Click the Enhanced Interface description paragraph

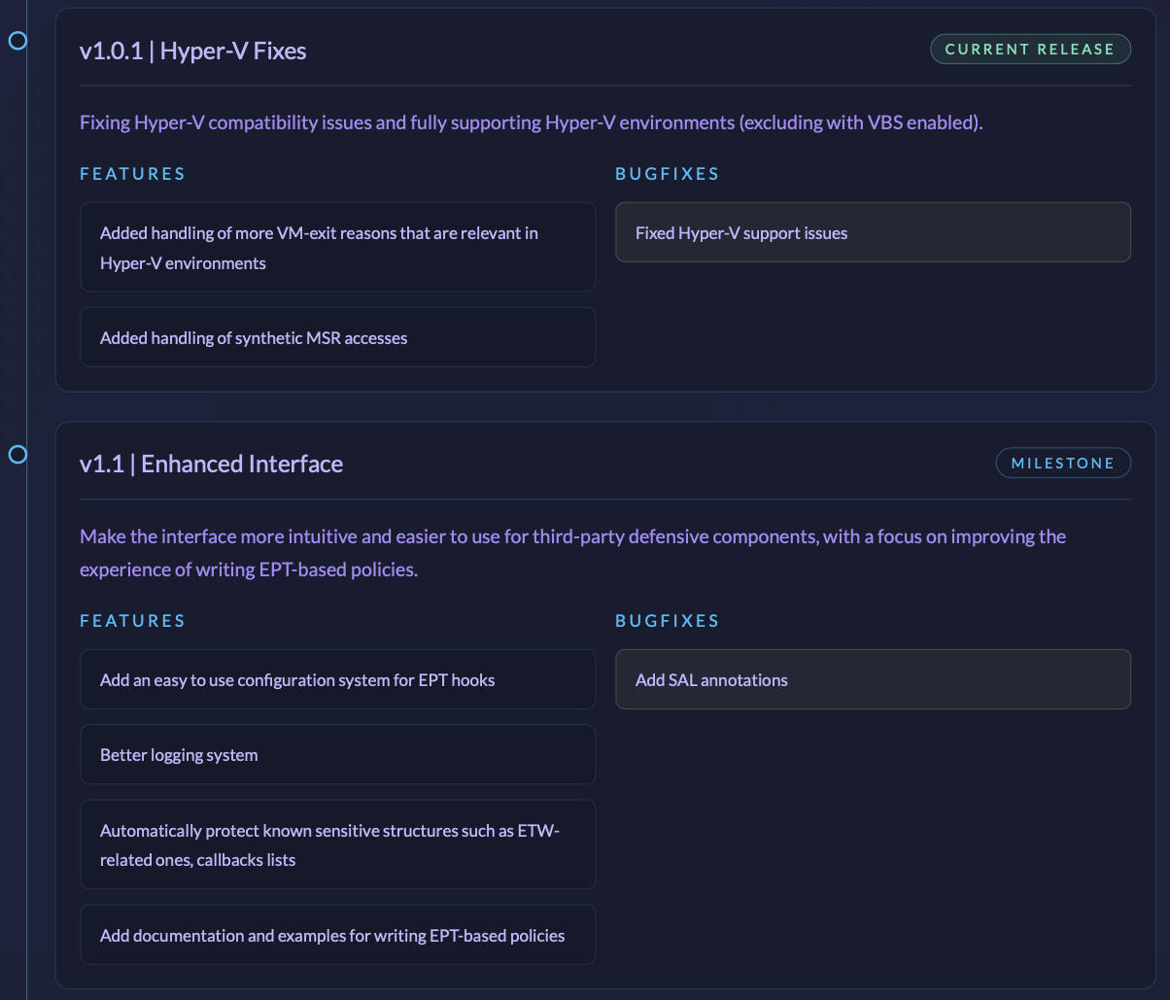572,553
